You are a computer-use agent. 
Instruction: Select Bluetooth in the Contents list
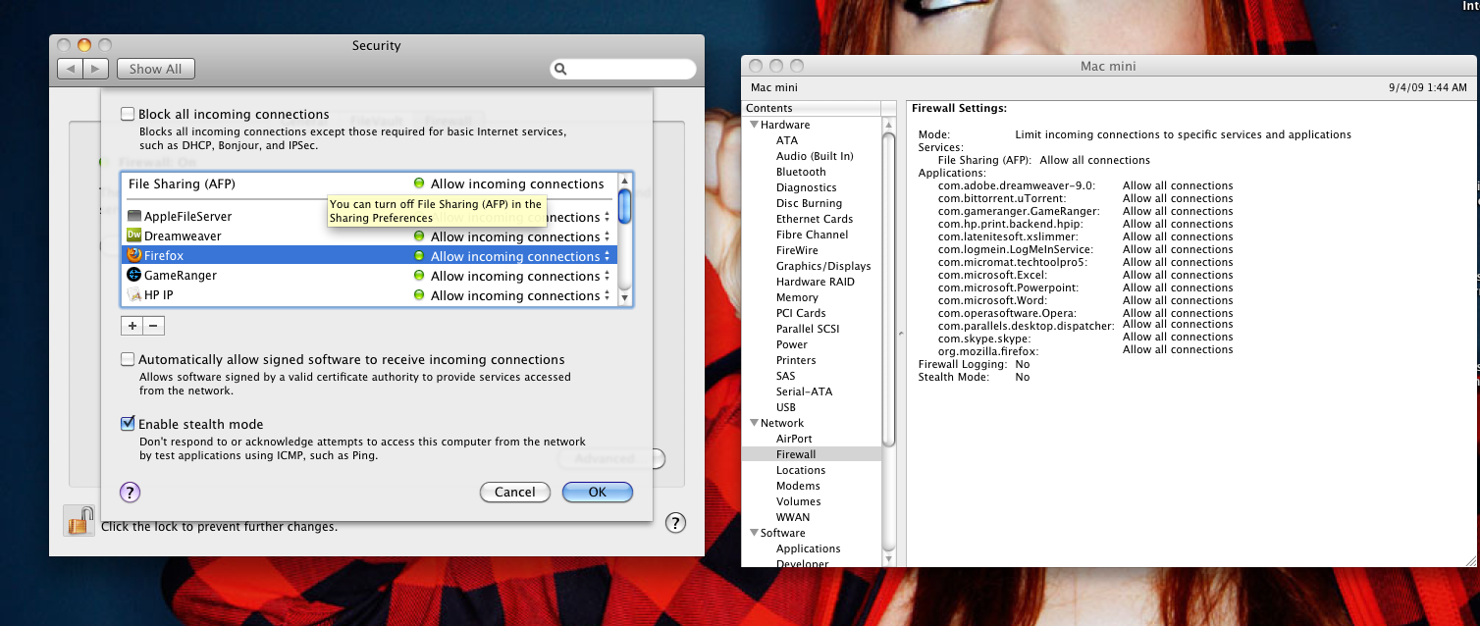coord(801,172)
